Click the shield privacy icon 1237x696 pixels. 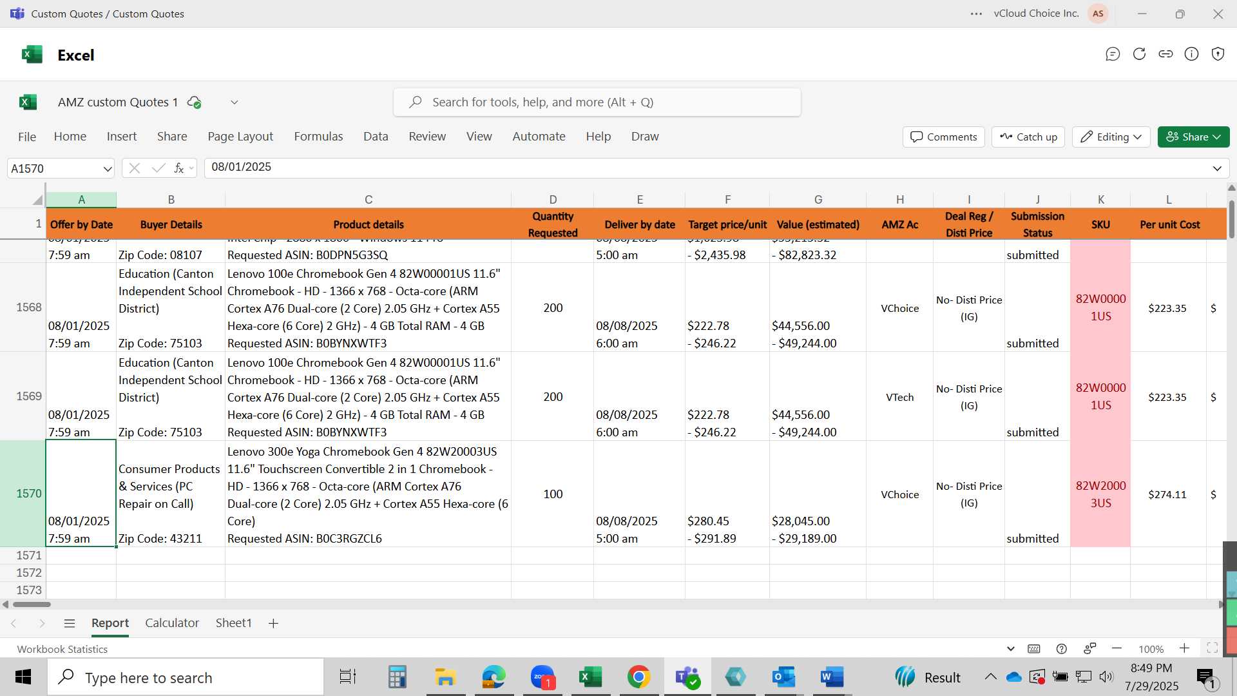point(1218,54)
